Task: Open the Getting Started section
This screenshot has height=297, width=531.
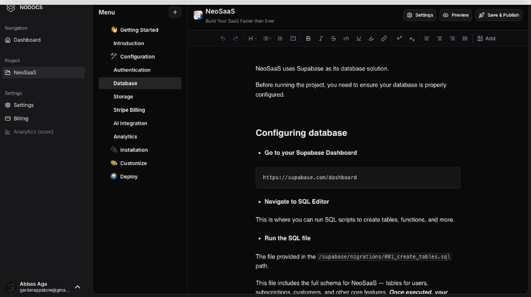Action: [140, 30]
